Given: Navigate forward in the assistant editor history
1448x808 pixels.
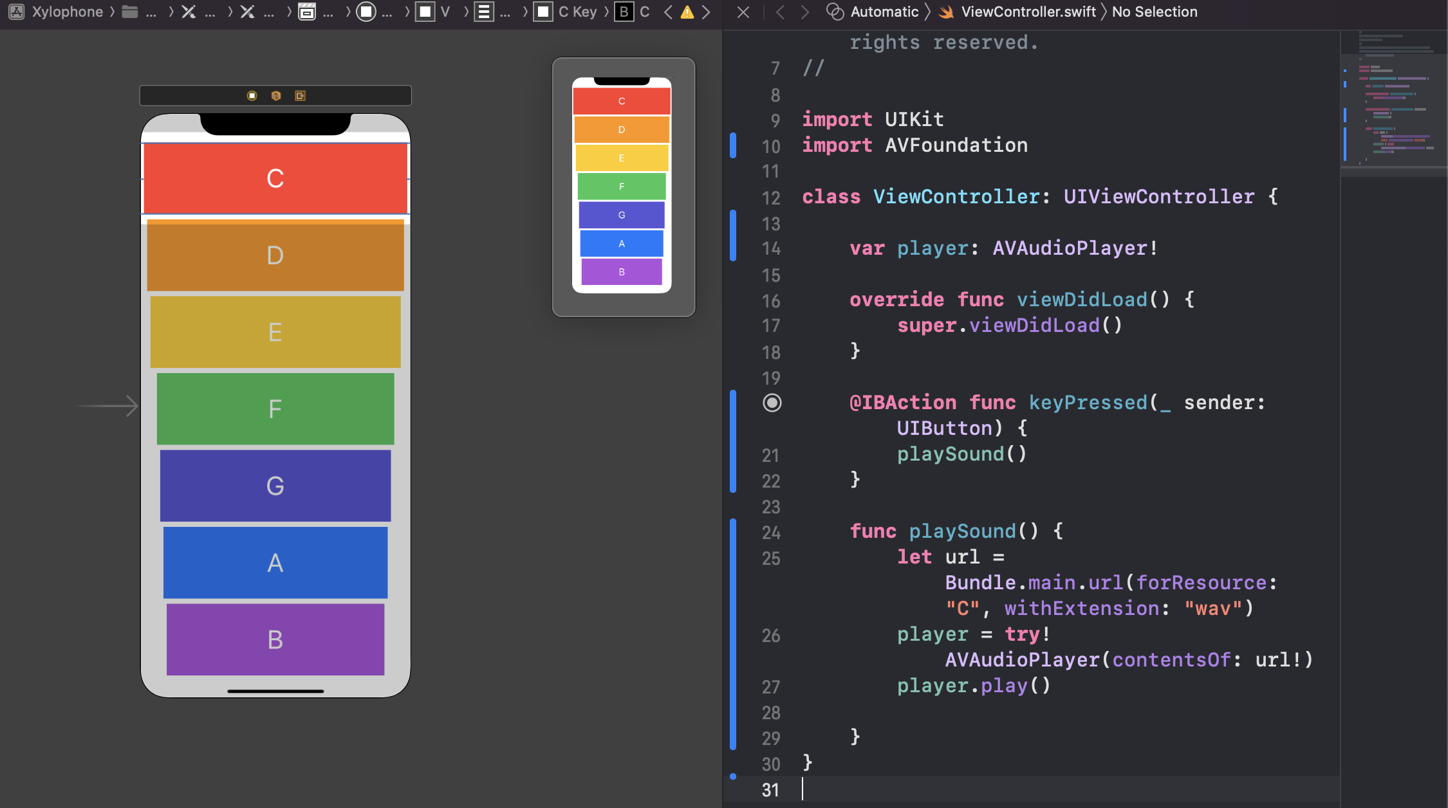Looking at the screenshot, I should coord(804,12).
